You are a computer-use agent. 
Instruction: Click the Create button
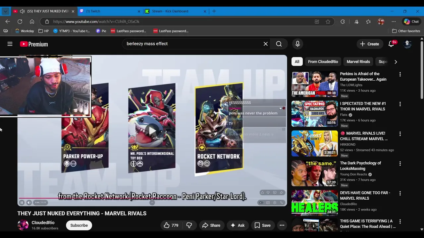pos(369,44)
